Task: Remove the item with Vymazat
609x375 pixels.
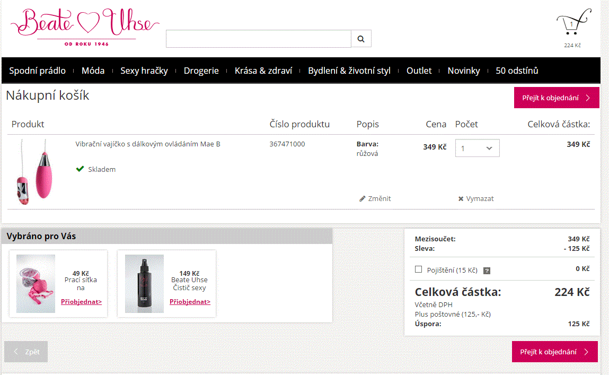Action: click(476, 198)
